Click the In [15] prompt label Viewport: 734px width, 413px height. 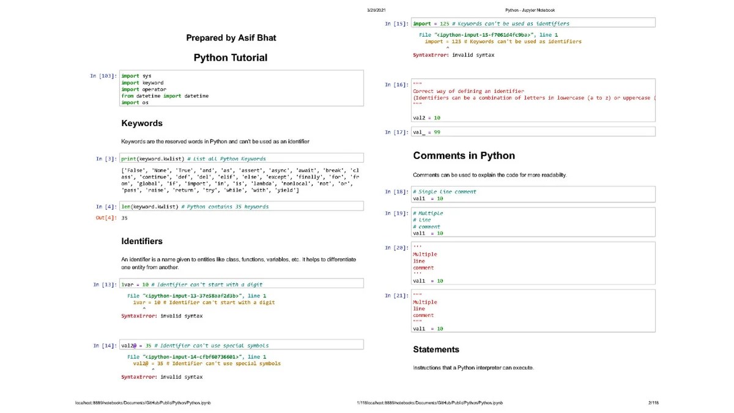[x=396, y=24]
